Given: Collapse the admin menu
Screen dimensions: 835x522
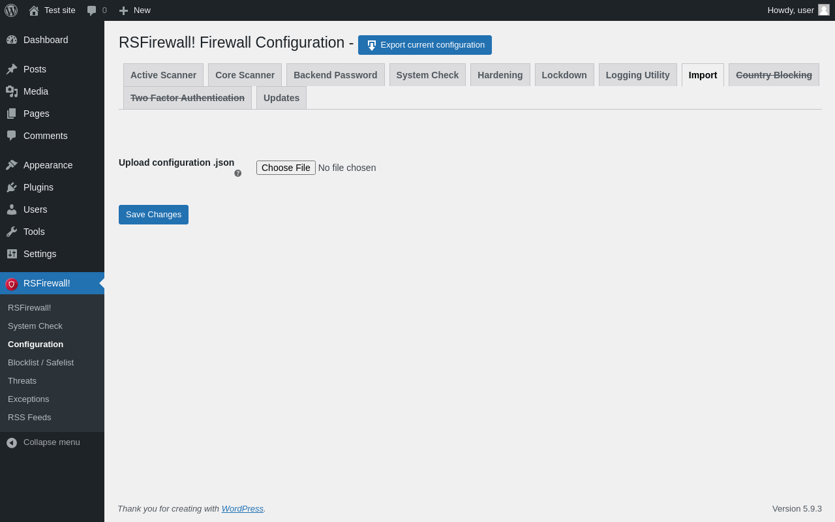Looking at the screenshot, I should 43,442.
